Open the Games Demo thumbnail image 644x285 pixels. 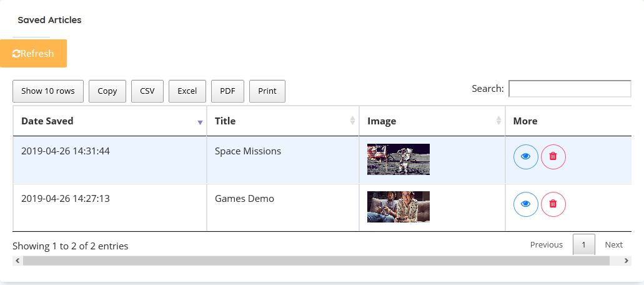pyautogui.click(x=399, y=207)
